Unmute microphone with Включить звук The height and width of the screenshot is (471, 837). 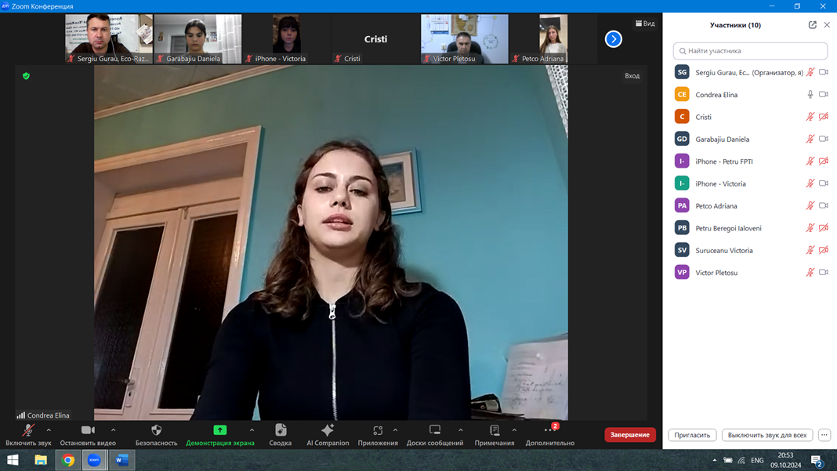(28, 430)
